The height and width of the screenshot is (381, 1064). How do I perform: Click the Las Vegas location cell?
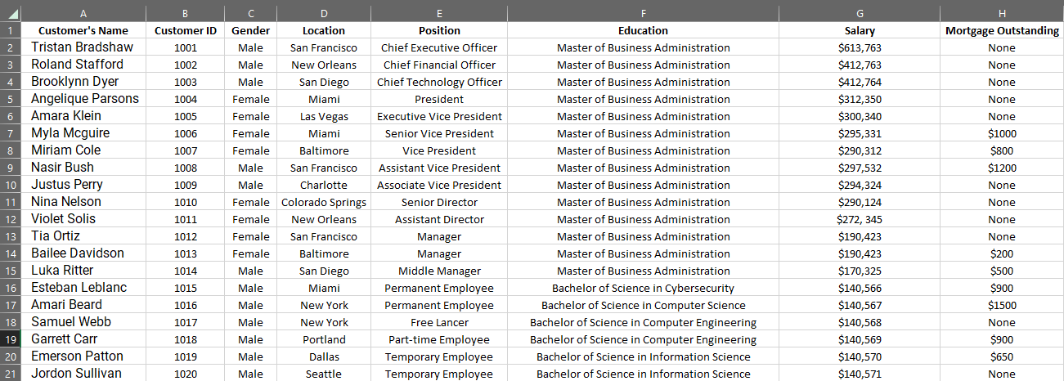tap(324, 116)
